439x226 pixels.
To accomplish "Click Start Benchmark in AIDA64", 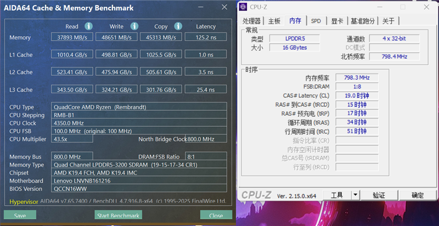I will pyautogui.click(x=118, y=216).
